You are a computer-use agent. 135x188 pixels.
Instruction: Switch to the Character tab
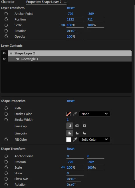(x=8, y=2)
